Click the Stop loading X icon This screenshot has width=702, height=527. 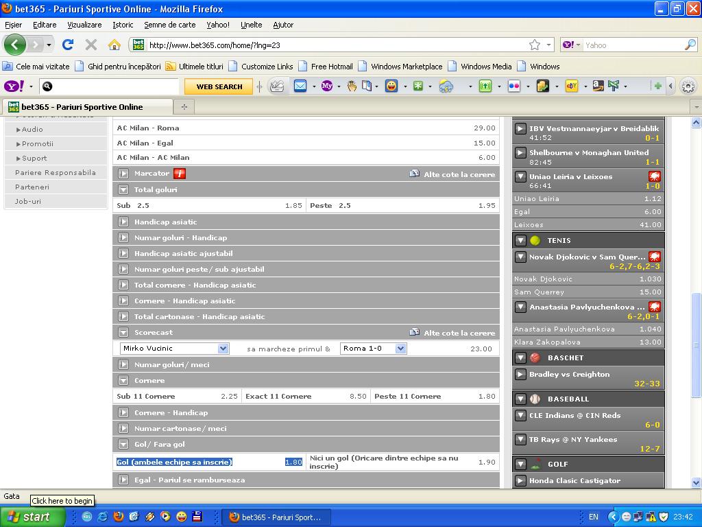pyautogui.click(x=91, y=45)
